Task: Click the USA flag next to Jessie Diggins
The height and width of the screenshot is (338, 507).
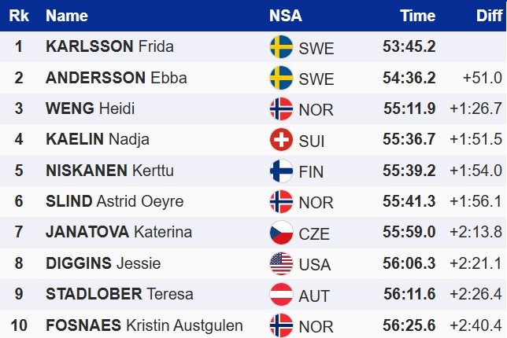Action: 281,263
